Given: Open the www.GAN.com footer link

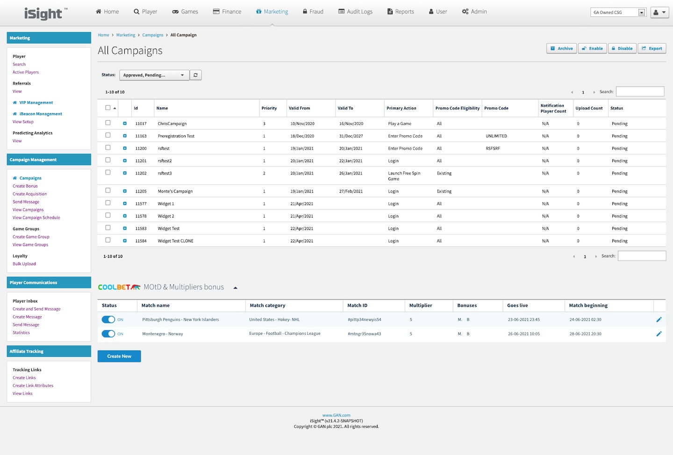Looking at the screenshot, I should pyautogui.click(x=336, y=415).
